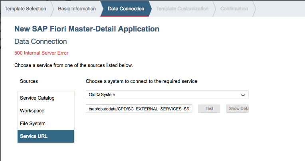Screen dimensions: 305x161
Task: Click the Sources label
Action: point(29,81)
